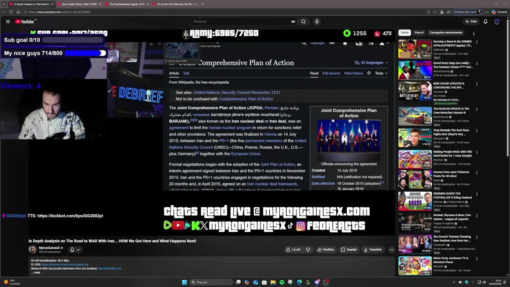Click the Partilhar share button

(x=326, y=250)
